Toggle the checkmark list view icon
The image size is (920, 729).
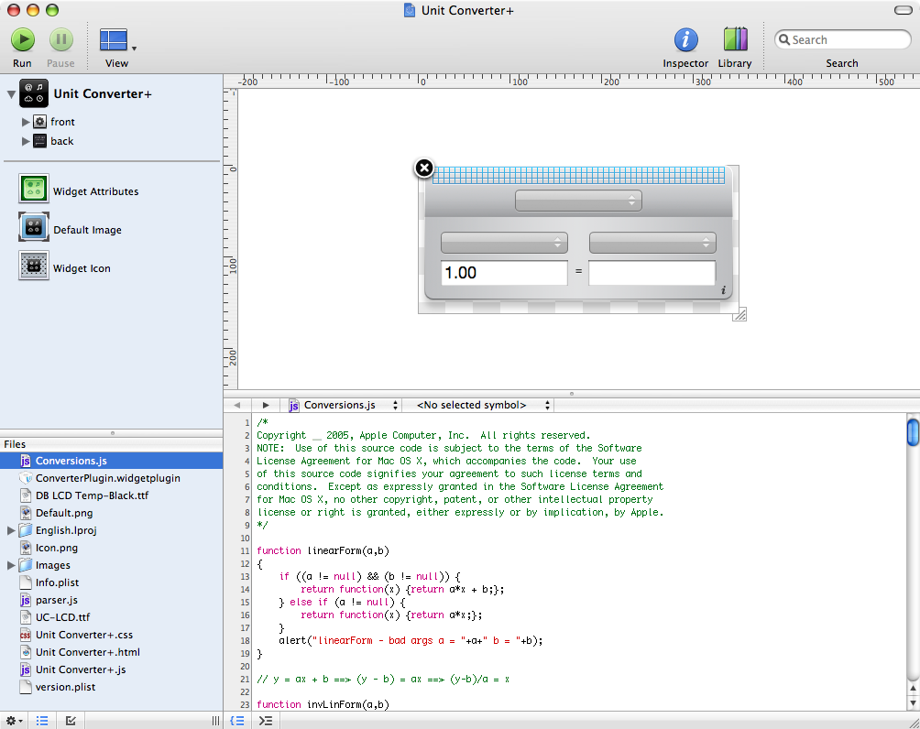pyautogui.click(x=71, y=721)
